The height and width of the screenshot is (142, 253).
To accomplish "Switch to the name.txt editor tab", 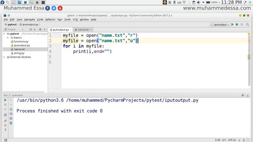I will tap(83, 30).
